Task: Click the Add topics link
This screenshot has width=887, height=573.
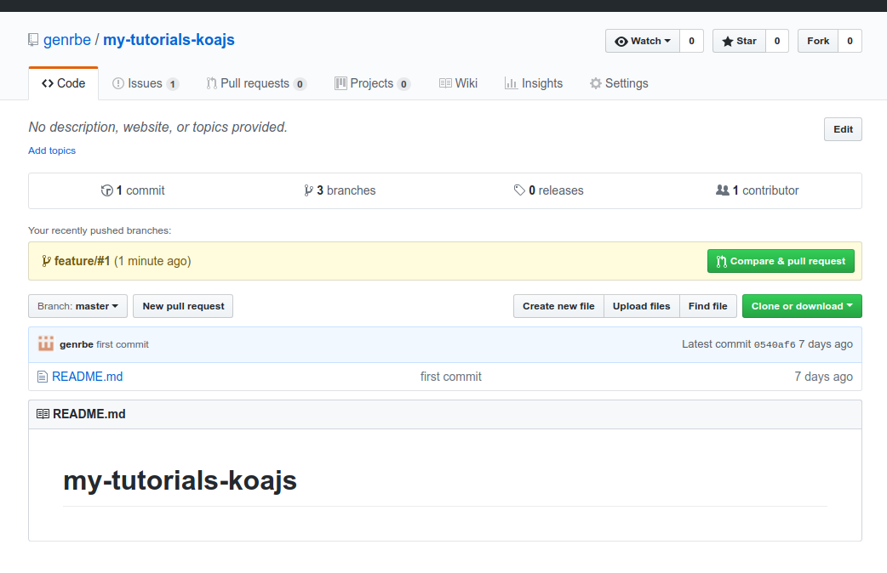Action: [x=52, y=150]
